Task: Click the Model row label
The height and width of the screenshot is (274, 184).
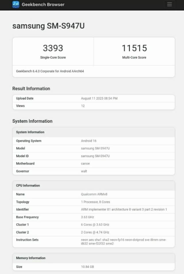Action: 20,148
